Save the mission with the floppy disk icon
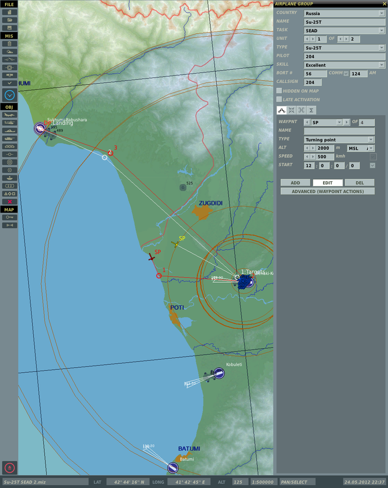Image resolution: width=388 pixels, height=488 pixels. click(9, 28)
